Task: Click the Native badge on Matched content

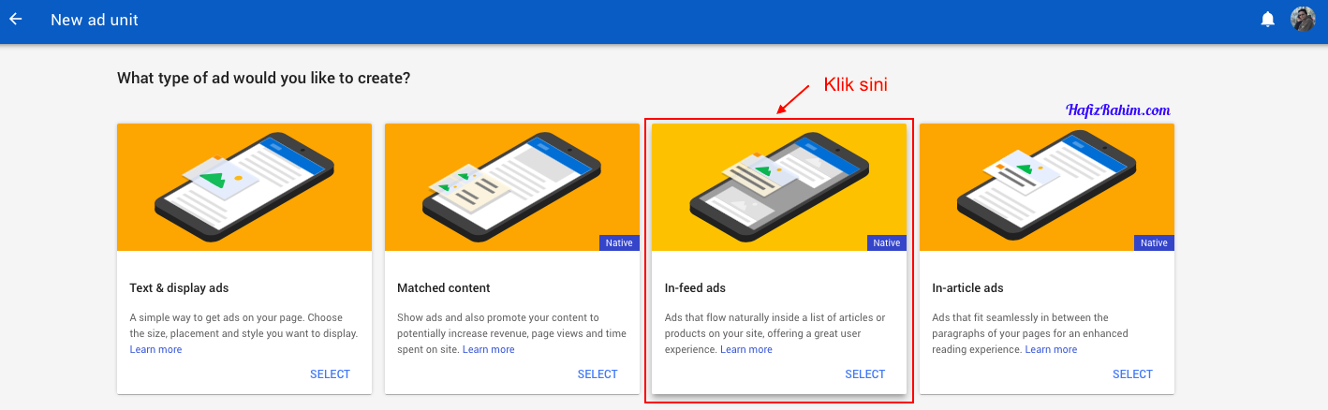Action: tap(619, 243)
